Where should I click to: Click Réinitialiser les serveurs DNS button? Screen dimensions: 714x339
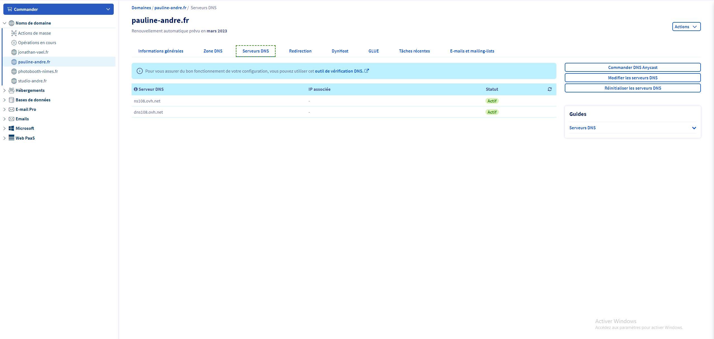(632, 88)
